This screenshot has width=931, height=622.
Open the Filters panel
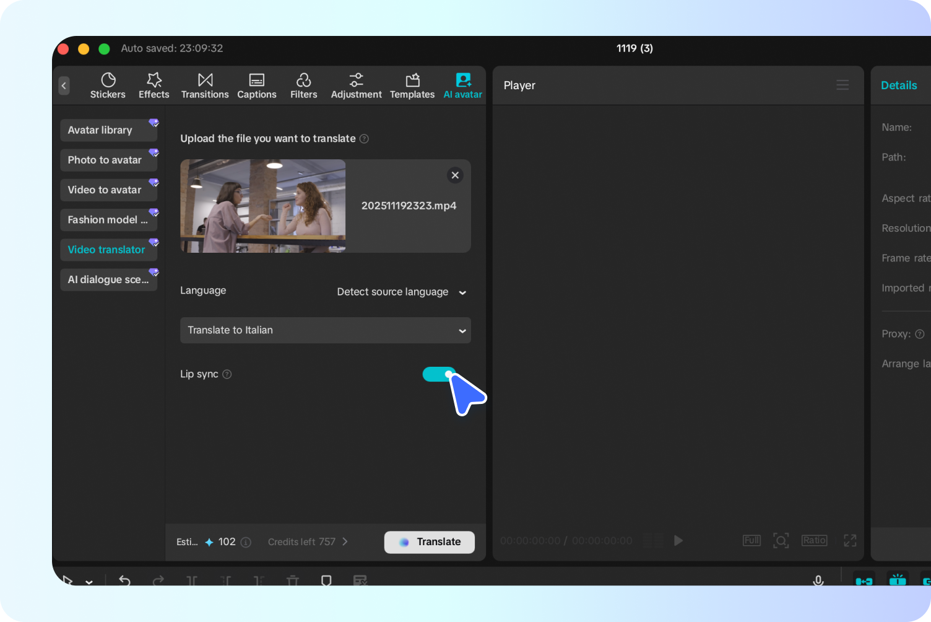coord(303,85)
